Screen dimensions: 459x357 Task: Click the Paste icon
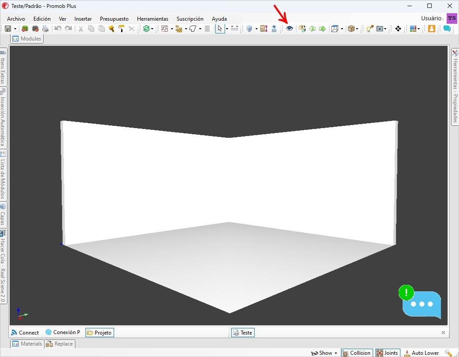101,29
